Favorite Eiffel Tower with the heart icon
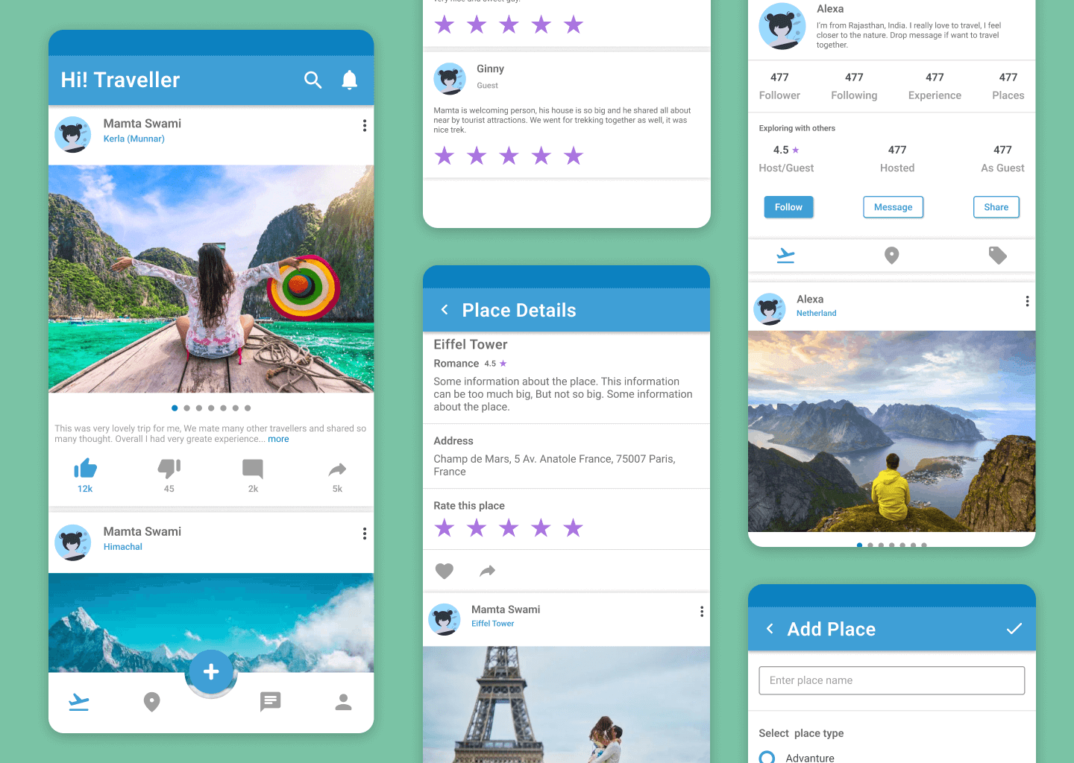The image size is (1074, 763). [445, 571]
